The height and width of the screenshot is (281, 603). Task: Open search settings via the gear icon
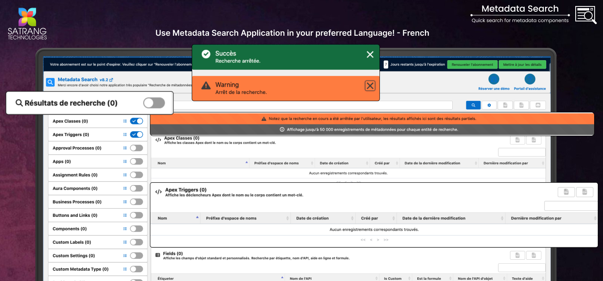click(x=489, y=105)
